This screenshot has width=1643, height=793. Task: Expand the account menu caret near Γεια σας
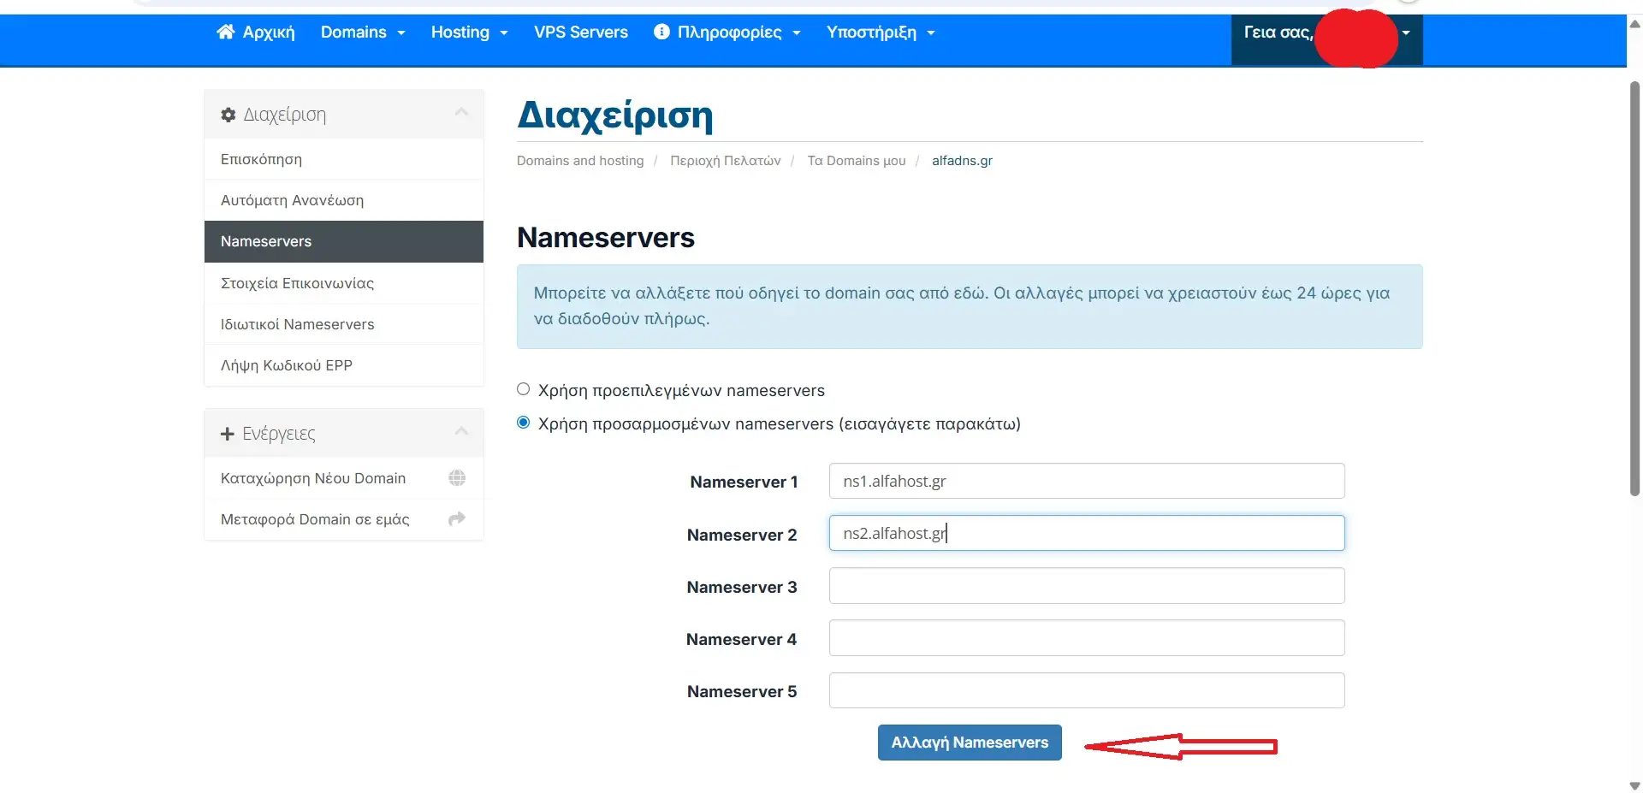point(1405,33)
